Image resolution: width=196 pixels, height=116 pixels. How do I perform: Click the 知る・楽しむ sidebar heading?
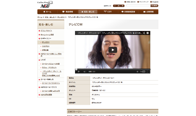tap(46, 24)
